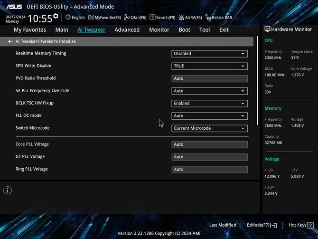The height and width of the screenshot is (239, 318).
Task: Open MyFavorite(F3) from toolbar
Action: 104,18
